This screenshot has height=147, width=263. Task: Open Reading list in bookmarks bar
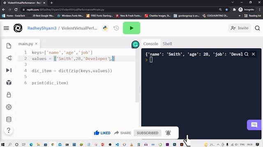click(x=253, y=16)
